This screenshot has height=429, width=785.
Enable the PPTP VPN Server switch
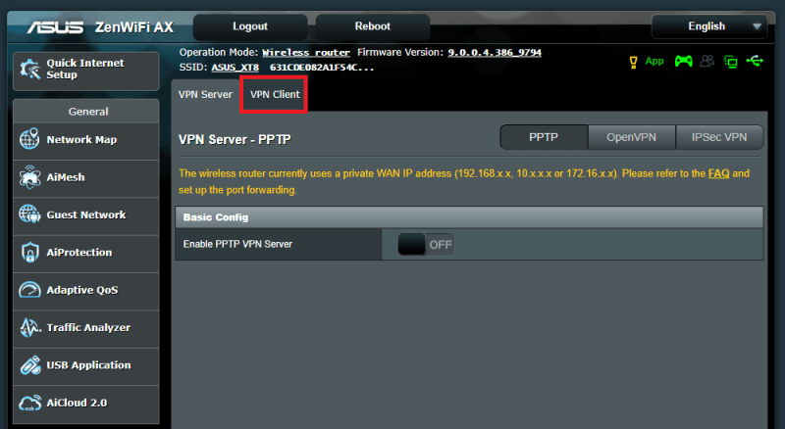[426, 245]
